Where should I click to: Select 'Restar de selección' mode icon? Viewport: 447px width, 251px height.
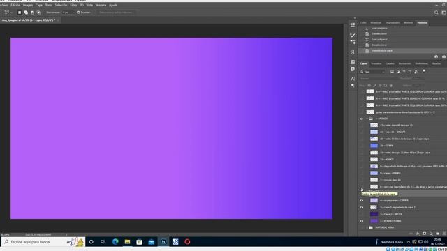click(32, 13)
